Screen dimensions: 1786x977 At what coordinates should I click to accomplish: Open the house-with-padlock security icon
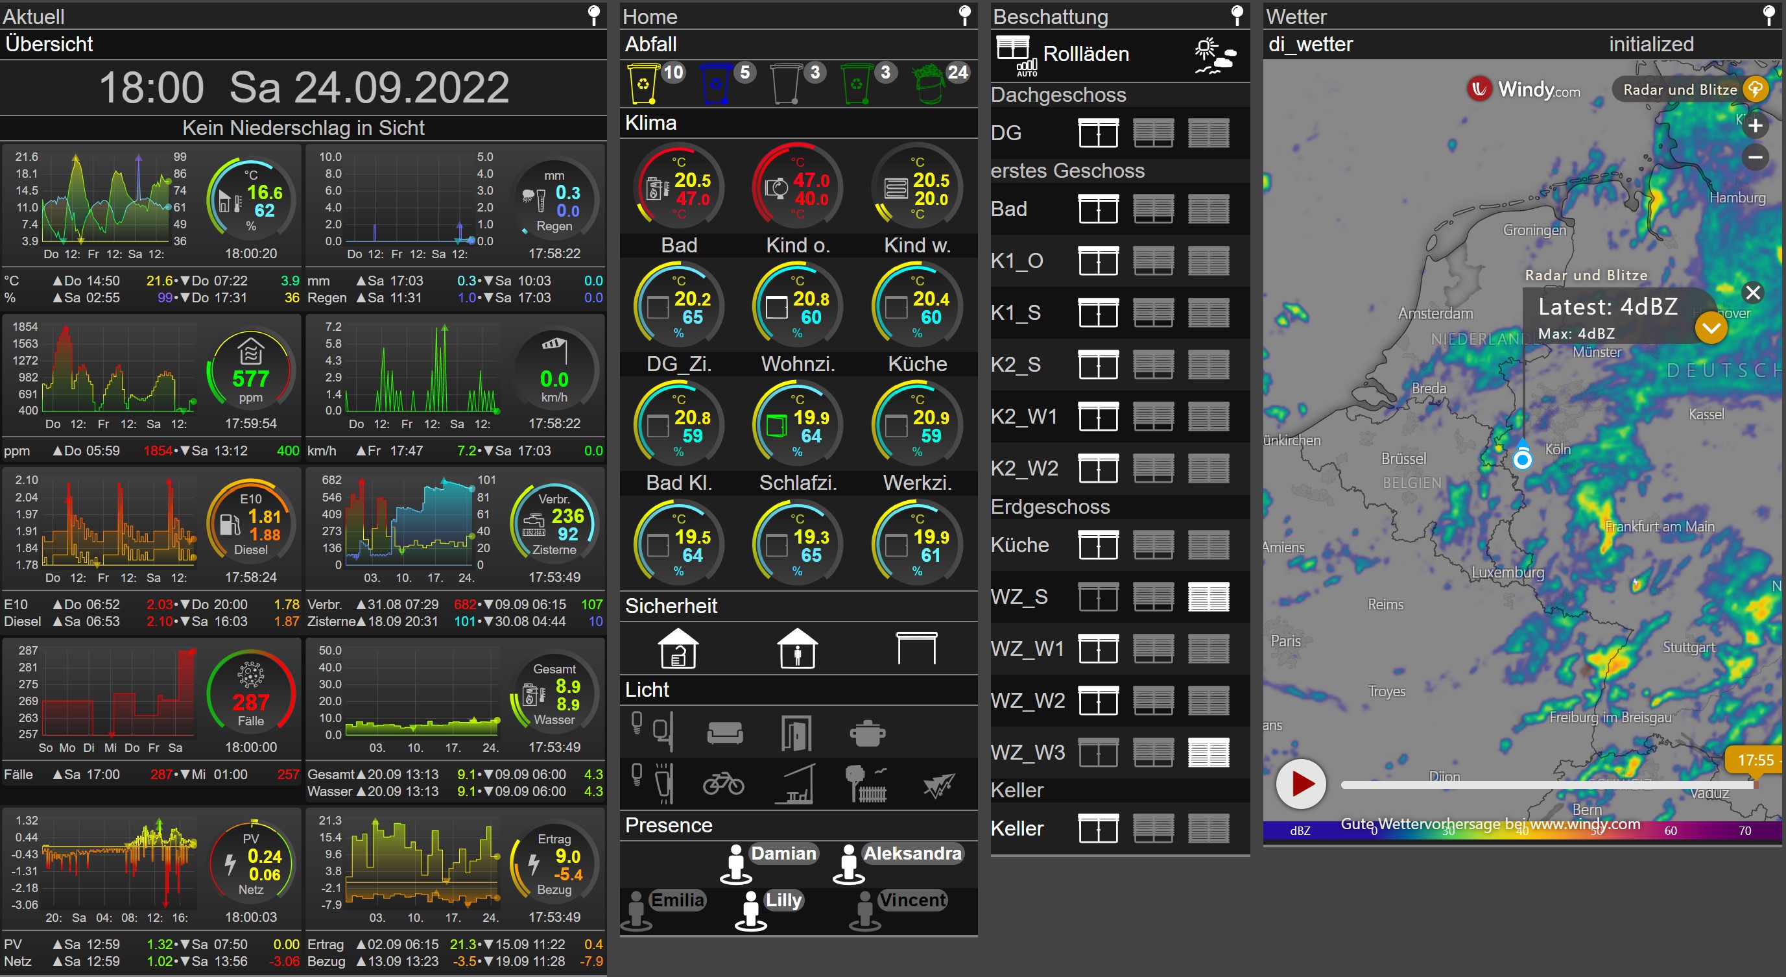pyautogui.click(x=678, y=648)
